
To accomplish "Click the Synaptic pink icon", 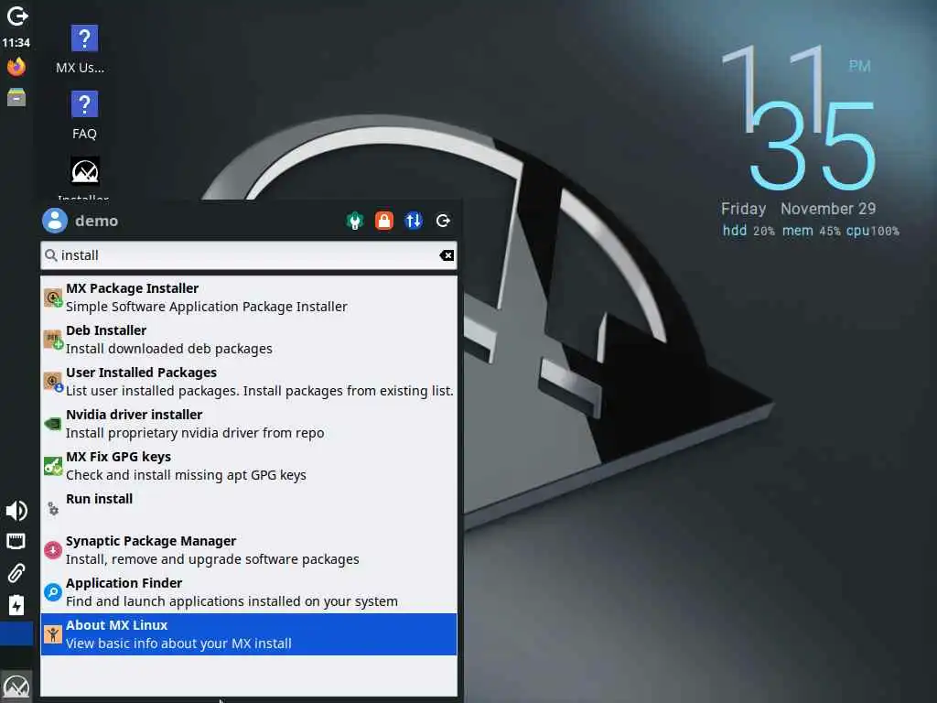I will [x=53, y=550].
